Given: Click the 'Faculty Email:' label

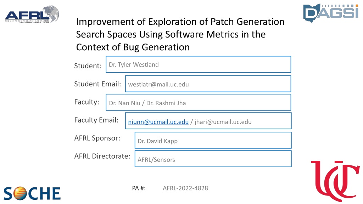Looking at the screenshot, I should click(x=96, y=120).
